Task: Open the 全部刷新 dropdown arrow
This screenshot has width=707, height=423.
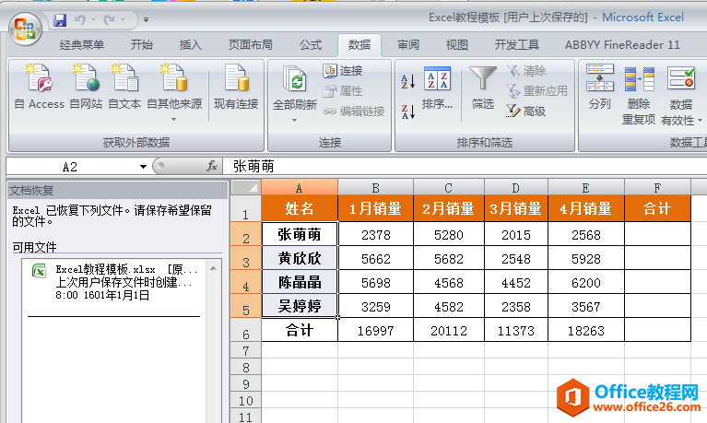Action: pyautogui.click(x=295, y=120)
